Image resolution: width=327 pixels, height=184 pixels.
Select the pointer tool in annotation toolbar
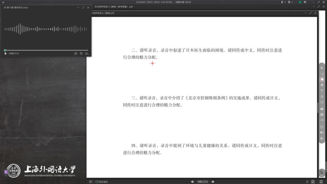pos(322,68)
